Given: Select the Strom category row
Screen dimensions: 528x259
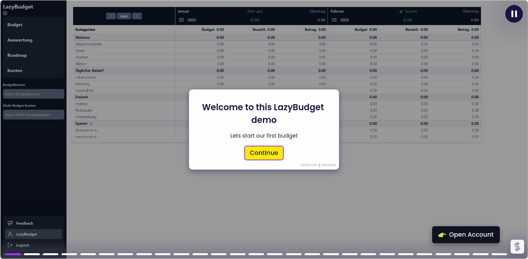Looking at the screenshot, I should pos(277,51).
